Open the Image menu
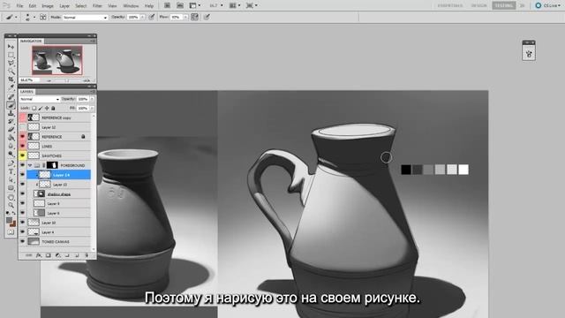 [48, 6]
